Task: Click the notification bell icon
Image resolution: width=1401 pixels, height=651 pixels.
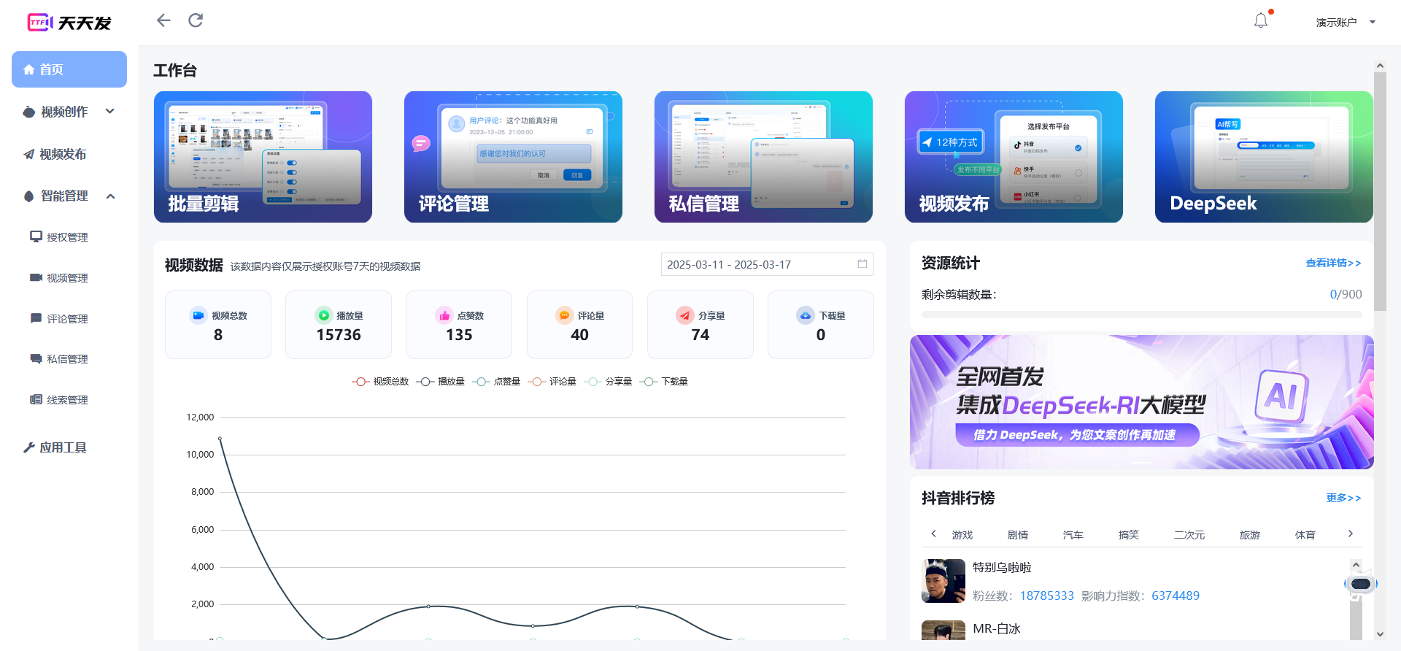Action: point(1260,21)
